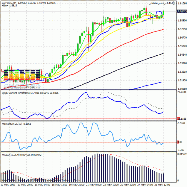Click the JPY currency label in price meter
This screenshot has height=187, width=187.
click(x=6, y=85)
